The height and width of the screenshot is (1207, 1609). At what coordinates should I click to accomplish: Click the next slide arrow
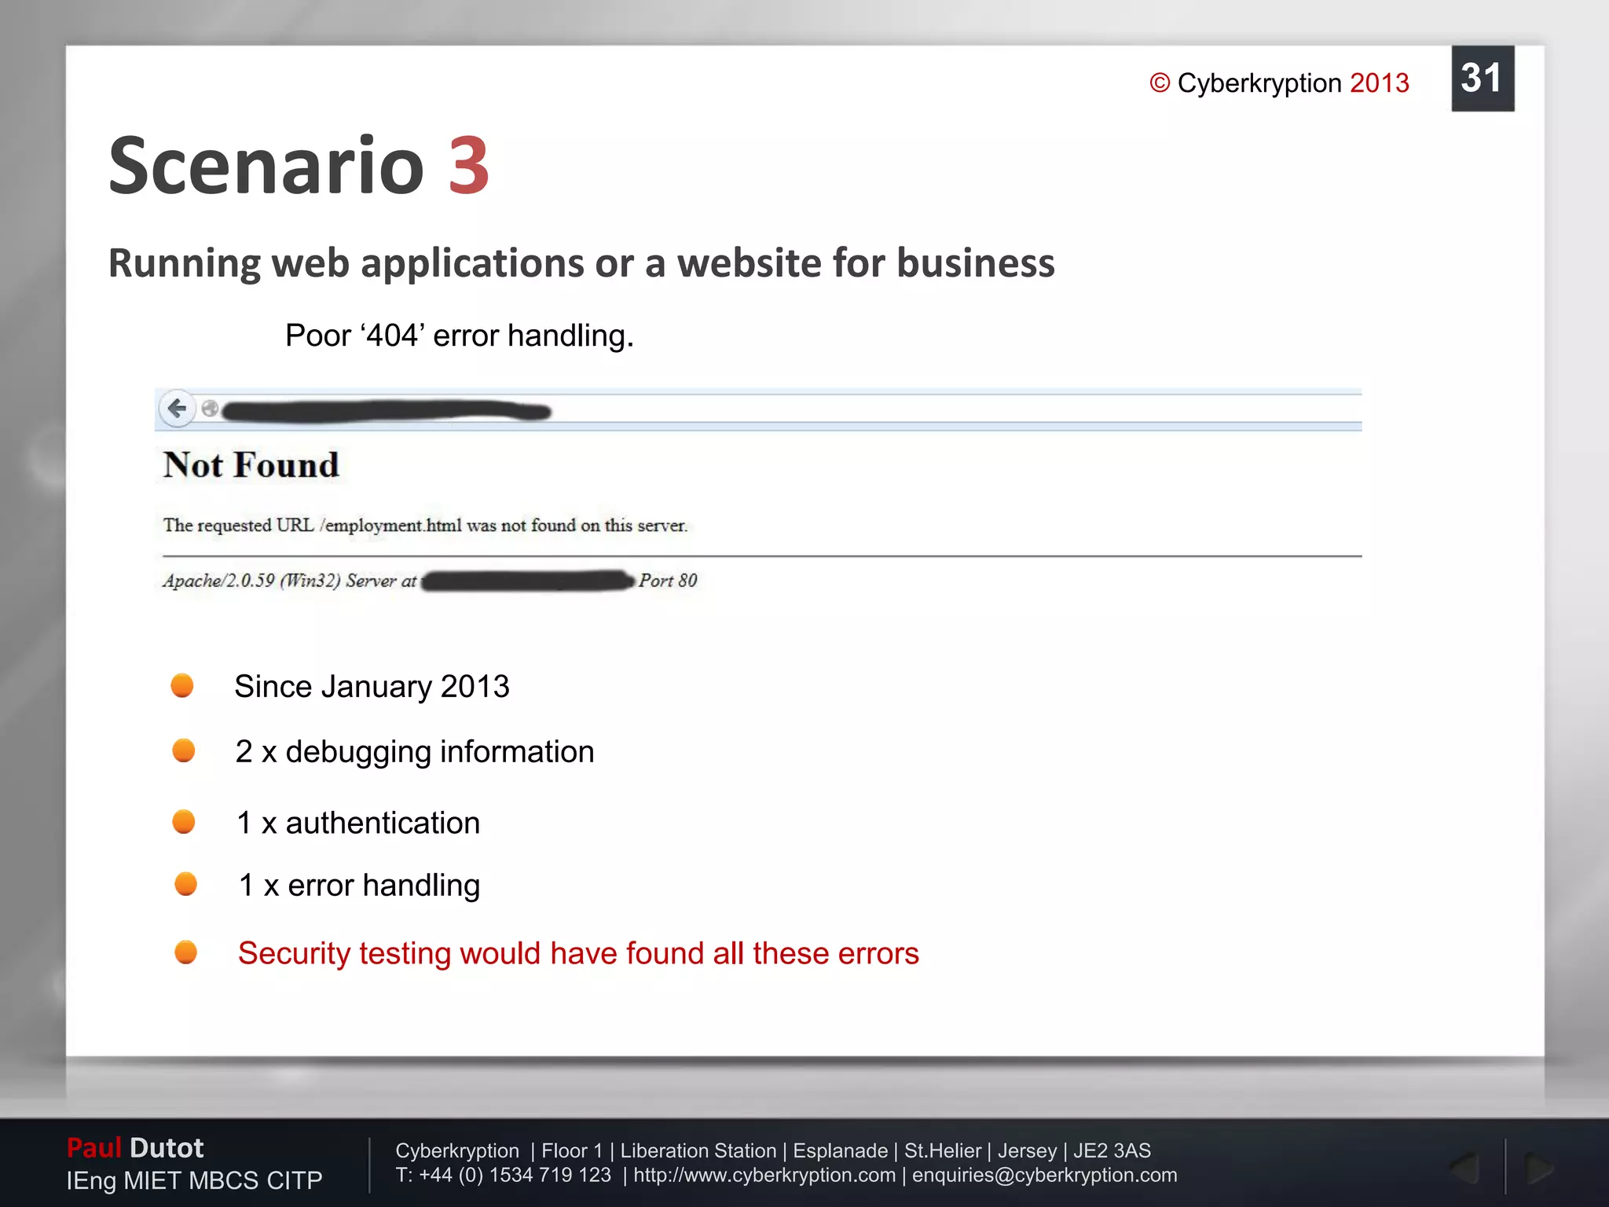tap(1538, 1168)
